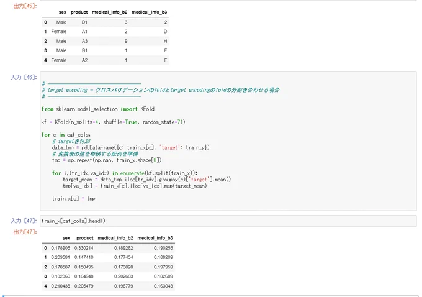Click the value D in medical_info_b3
Image resolution: width=422 pixels, height=297 pixels.
click(165, 32)
